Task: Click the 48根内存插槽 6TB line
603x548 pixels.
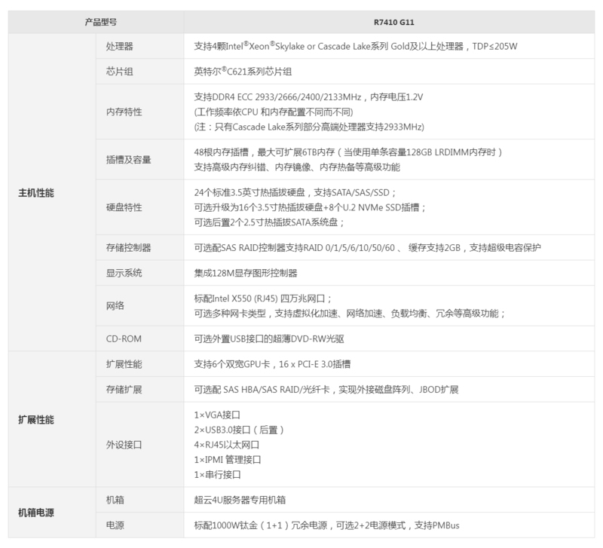Action: (x=348, y=152)
